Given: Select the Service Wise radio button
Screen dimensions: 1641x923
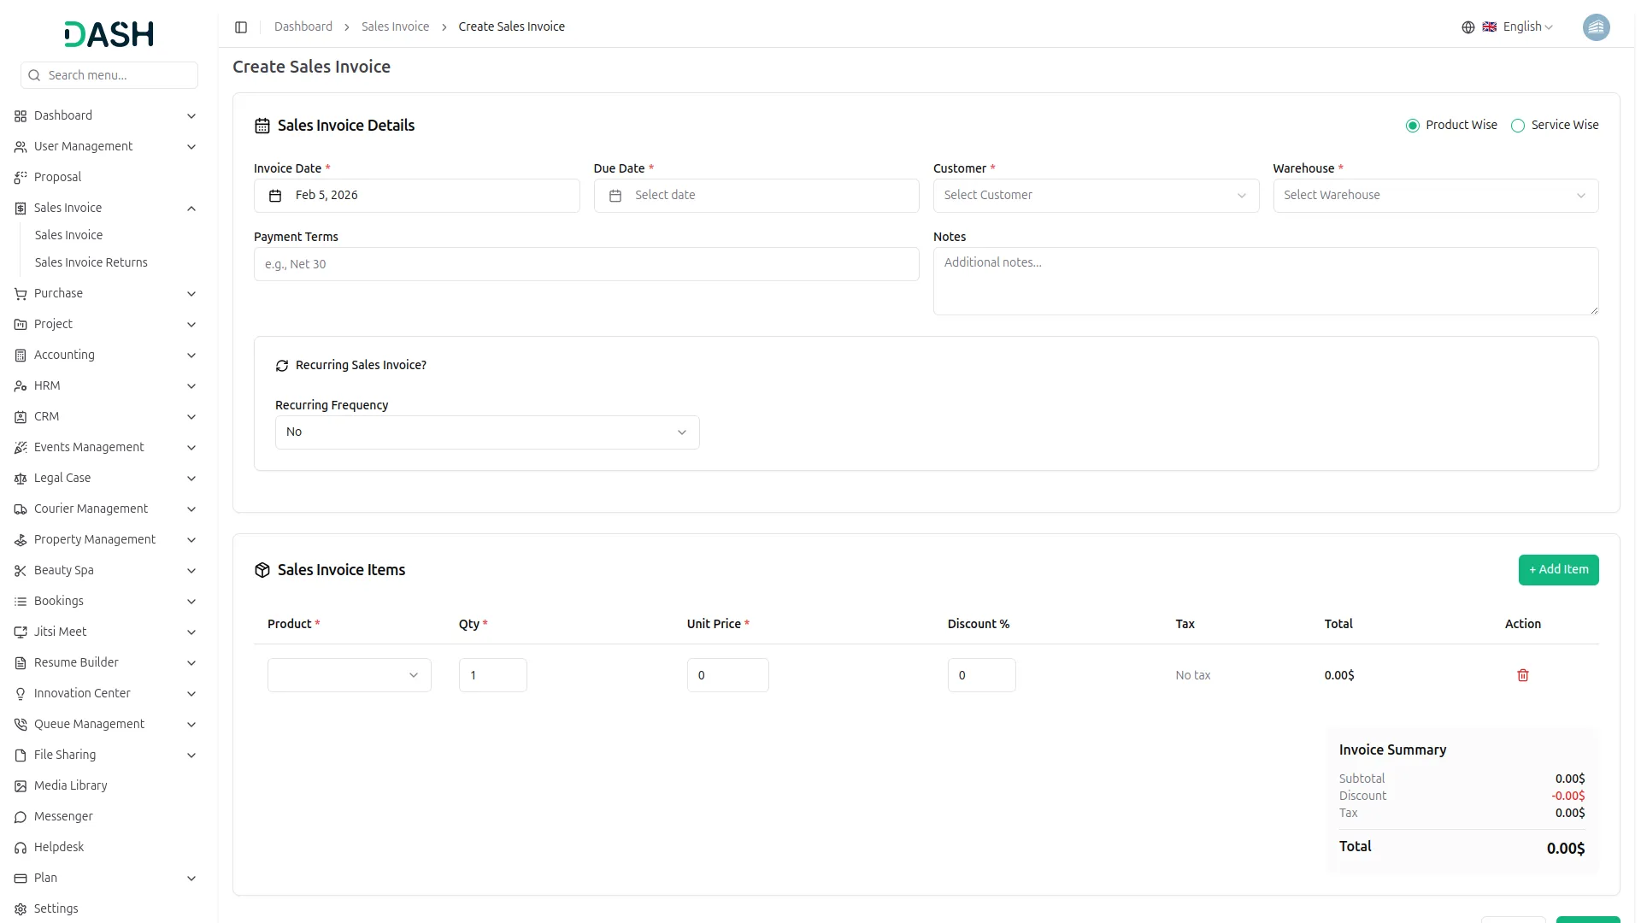Looking at the screenshot, I should (x=1518, y=125).
